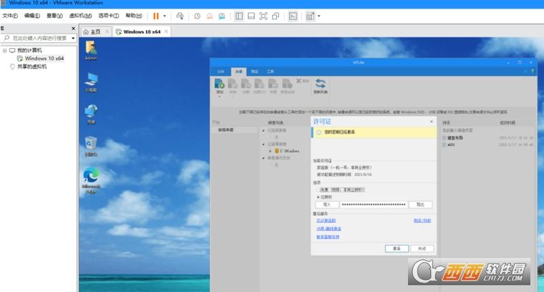Open the 选项卡 menu in VMware
Image resolution: width=544 pixels, height=292 pixels.
[x=109, y=16]
